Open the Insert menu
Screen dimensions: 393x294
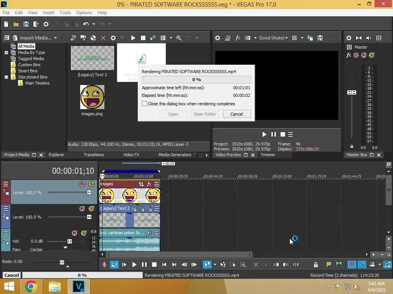click(x=48, y=13)
